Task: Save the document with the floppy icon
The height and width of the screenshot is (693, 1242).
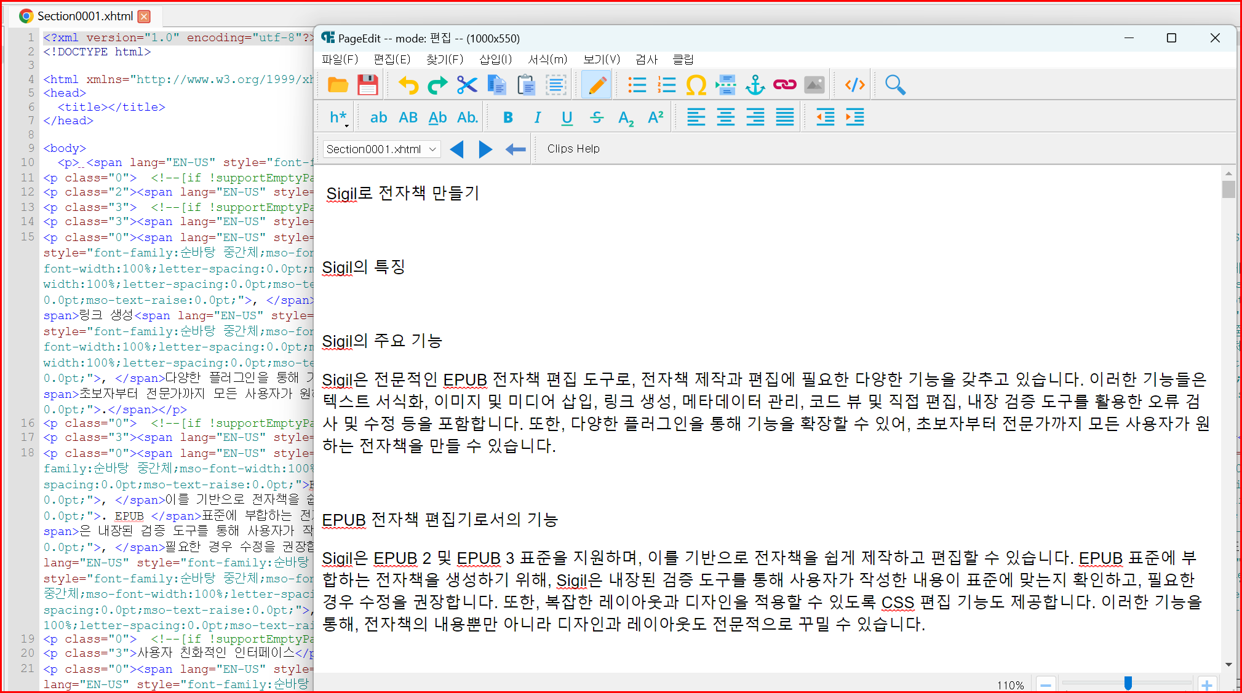Action: coord(367,85)
